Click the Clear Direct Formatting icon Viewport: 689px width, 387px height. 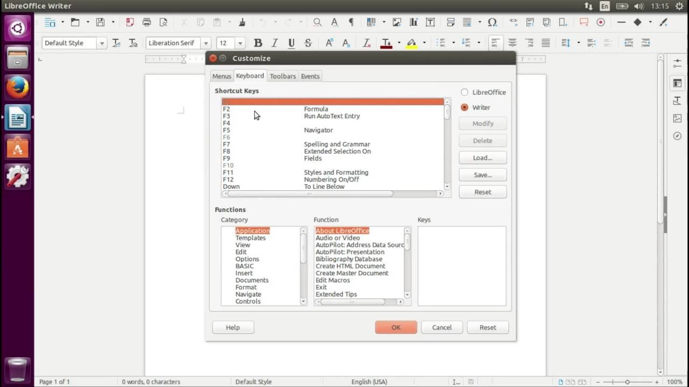tap(367, 43)
